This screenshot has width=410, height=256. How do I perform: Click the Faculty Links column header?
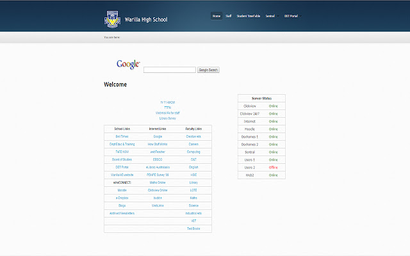point(193,129)
